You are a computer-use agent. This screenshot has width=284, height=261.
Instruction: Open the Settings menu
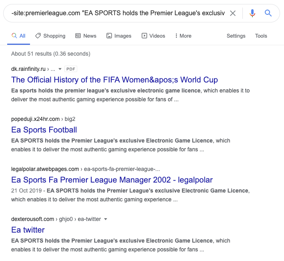point(236,36)
